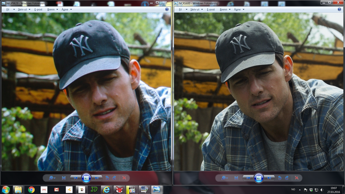This screenshot has width=345, height=194.
Task: Open volume control in tray
Action: (x=322, y=190)
